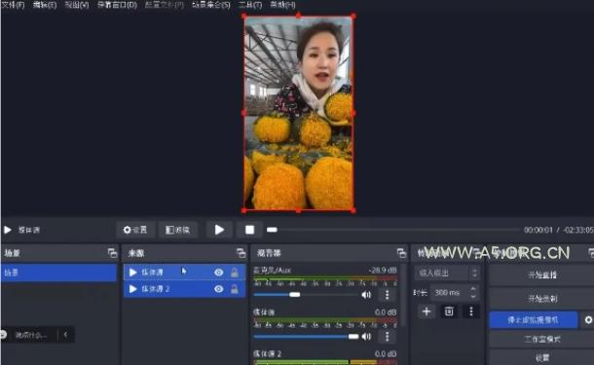Screen dimensions: 594x365
Task: Open the source 滤镜 filters button
Action: click(177, 230)
